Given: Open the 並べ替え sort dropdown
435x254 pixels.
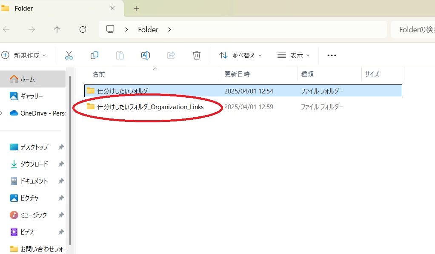Looking at the screenshot, I should pyautogui.click(x=240, y=55).
